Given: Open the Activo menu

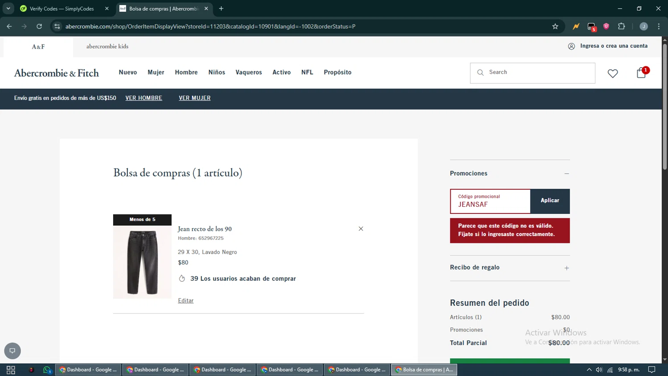Looking at the screenshot, I should (x=281, y=72).
